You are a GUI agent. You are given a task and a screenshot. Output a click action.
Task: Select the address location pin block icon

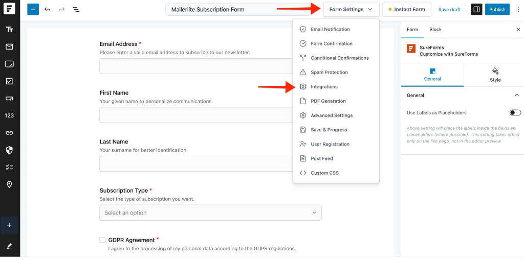(x=9, y=184)
